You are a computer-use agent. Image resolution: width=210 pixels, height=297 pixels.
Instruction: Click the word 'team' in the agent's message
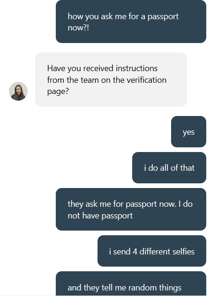(90, 80)
